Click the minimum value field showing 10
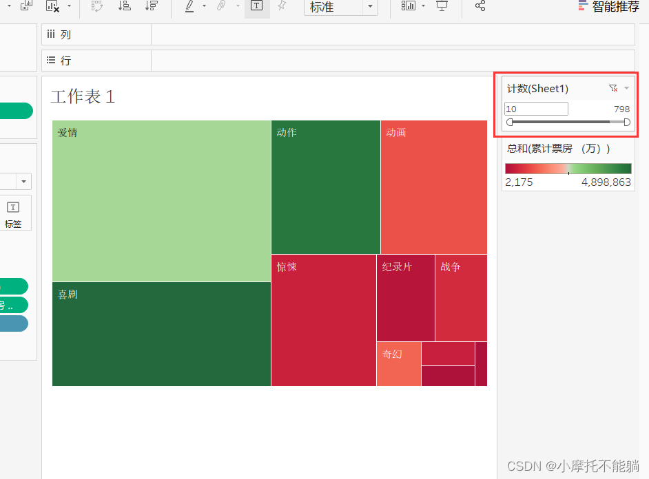Viewport: 649px width, 479px height. (536, 109)
